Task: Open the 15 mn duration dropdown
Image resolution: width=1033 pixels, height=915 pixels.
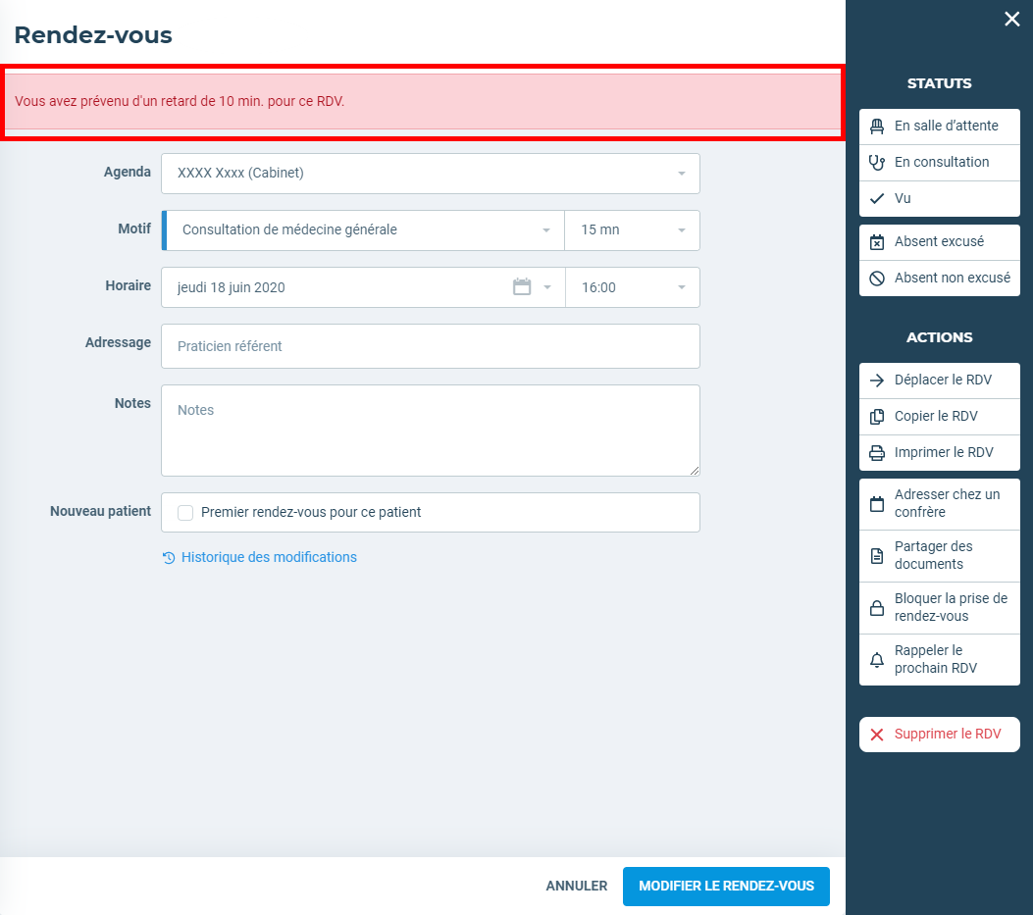Action: point(632,230)
